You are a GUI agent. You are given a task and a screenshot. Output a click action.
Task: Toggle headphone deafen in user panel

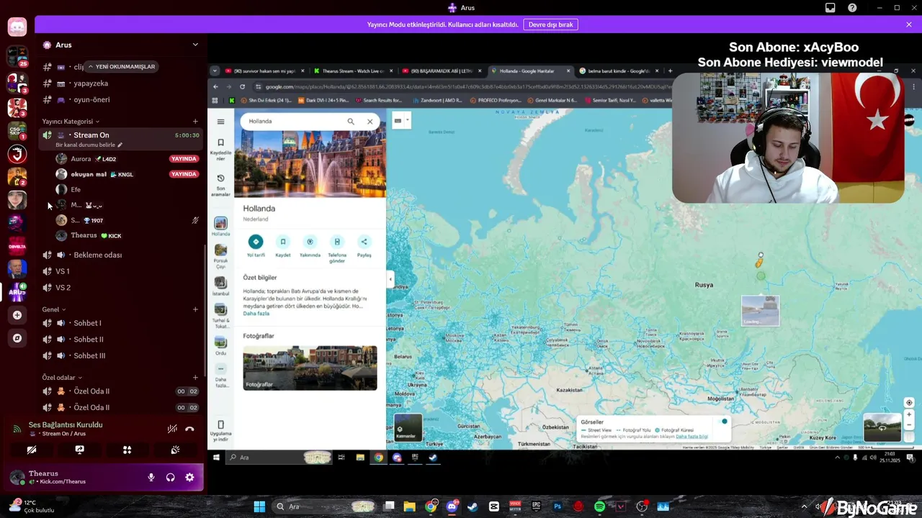[170, 477]
